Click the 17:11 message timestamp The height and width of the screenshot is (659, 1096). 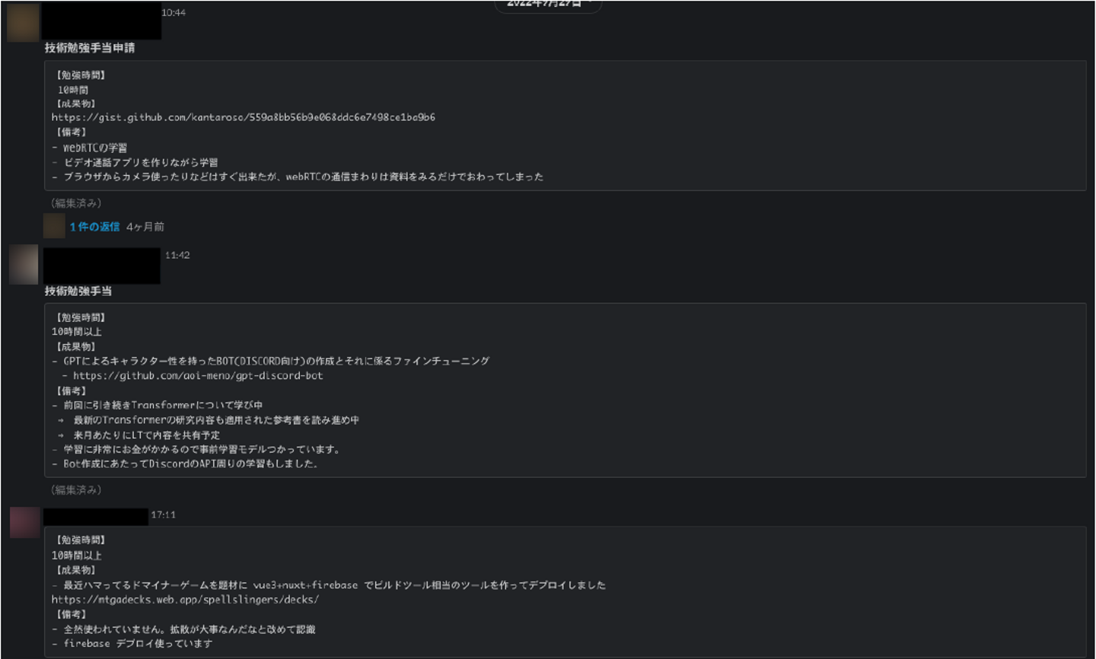pyautogui.click(x=163, y=515)
